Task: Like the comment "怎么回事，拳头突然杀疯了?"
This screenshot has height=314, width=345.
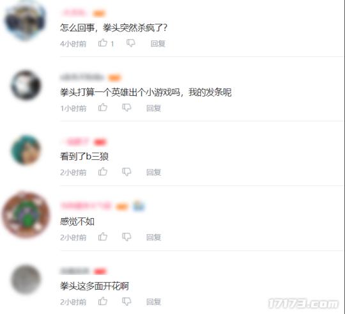Action: point(103,43)
